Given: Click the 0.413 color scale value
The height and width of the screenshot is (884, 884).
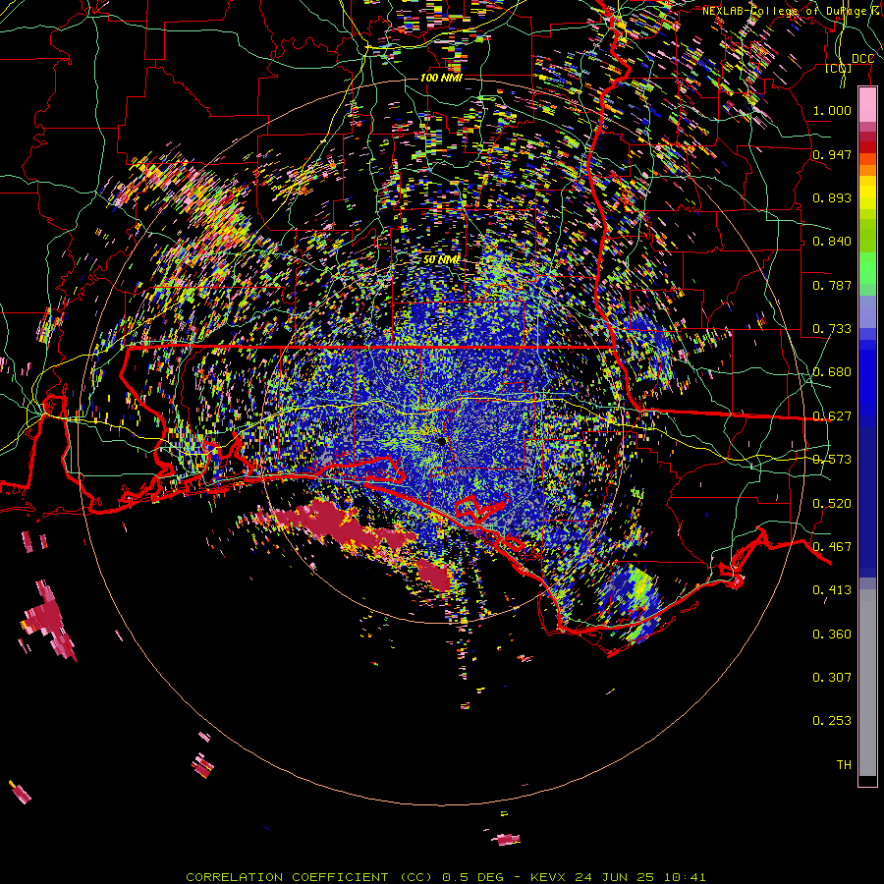Looking at the screenshot, I should (x=832, y=590).
